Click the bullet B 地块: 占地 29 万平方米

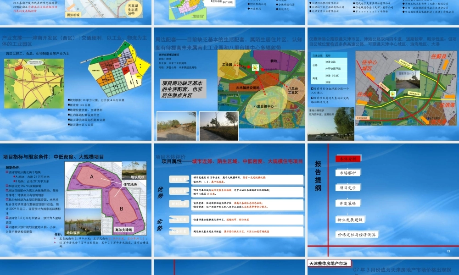pyautogui.click(x=31, y=181)
